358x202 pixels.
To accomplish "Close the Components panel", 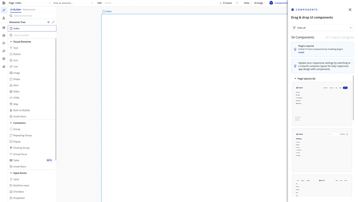I will click(350, 10).
